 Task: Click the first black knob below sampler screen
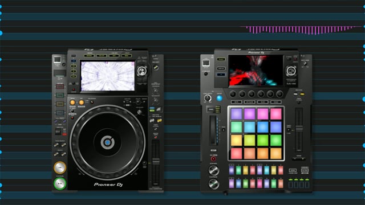(233, 94)
